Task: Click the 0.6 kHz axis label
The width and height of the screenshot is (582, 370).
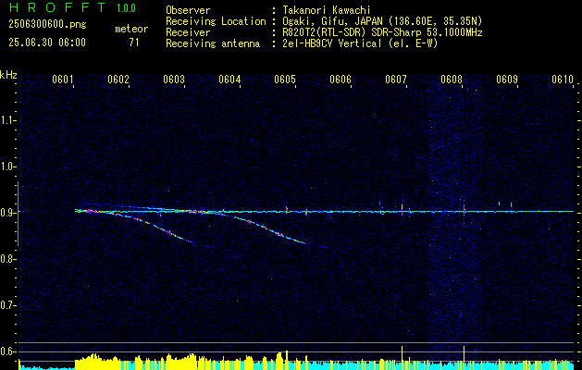Action: 6,351
